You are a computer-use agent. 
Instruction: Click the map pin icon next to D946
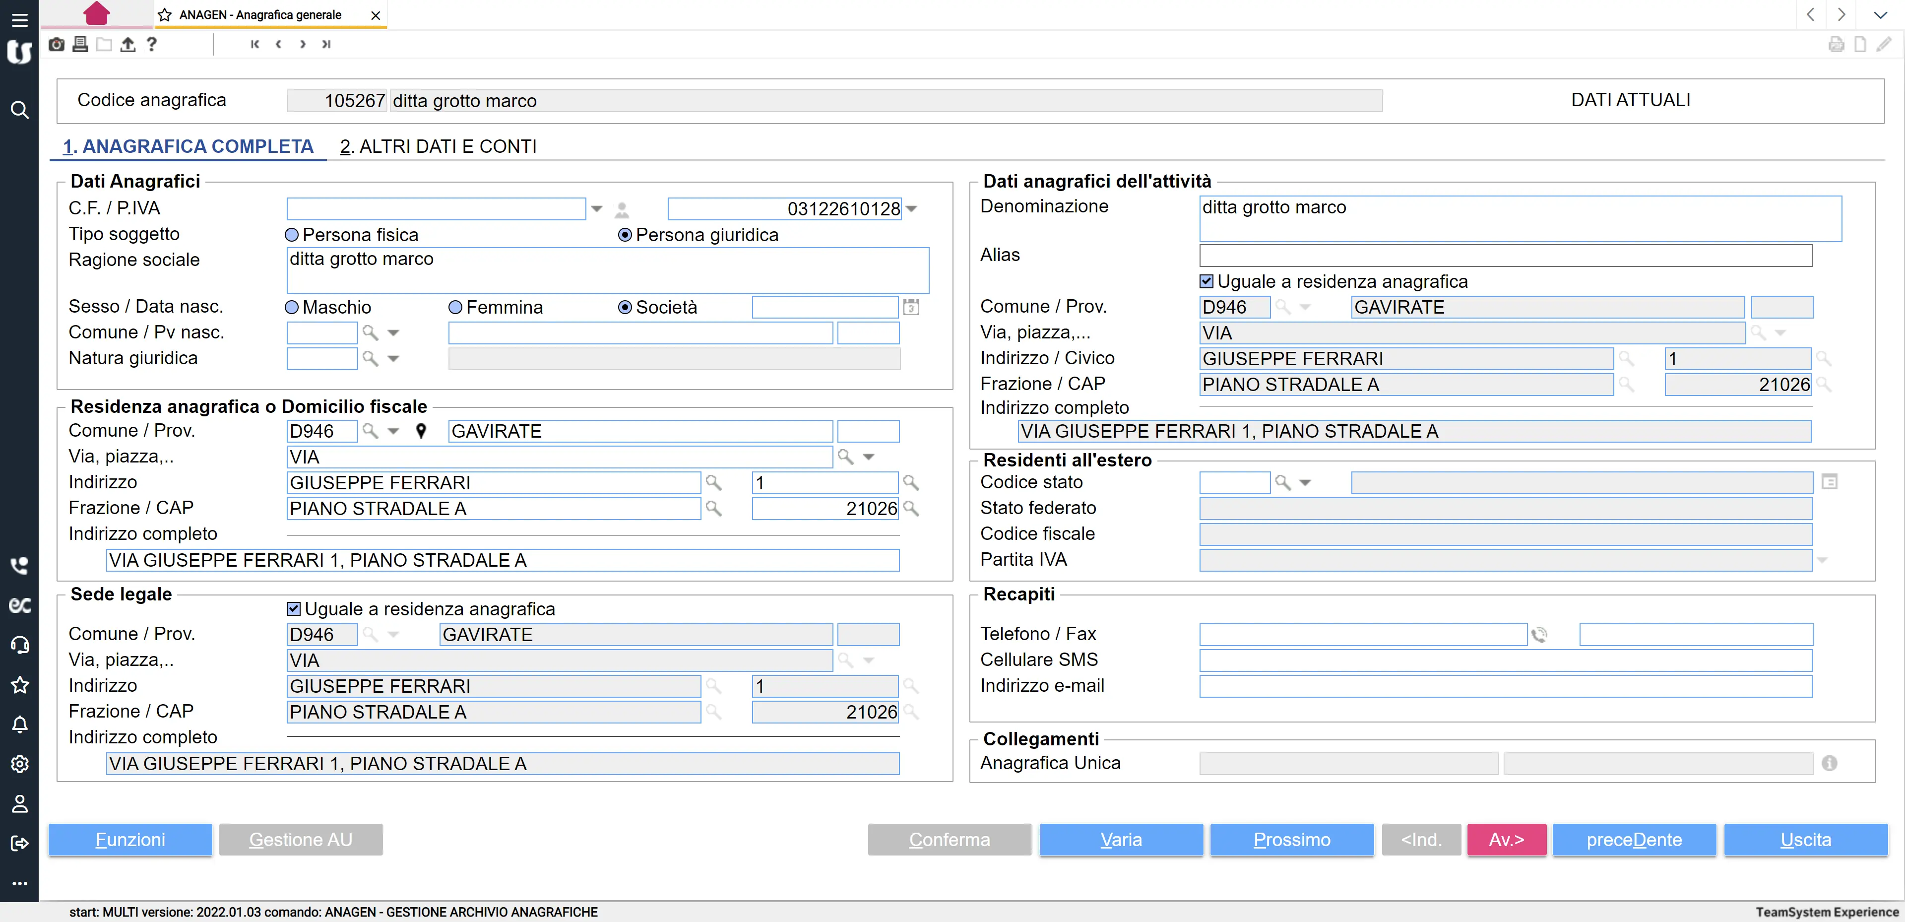(421, 431)
